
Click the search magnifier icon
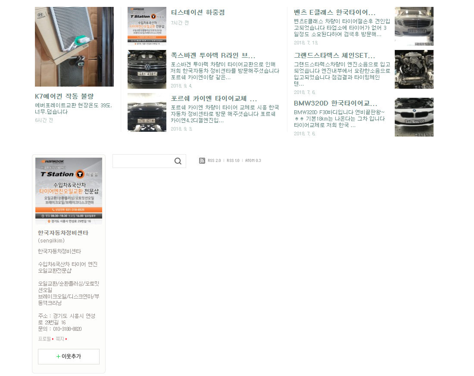pos(178,161)
